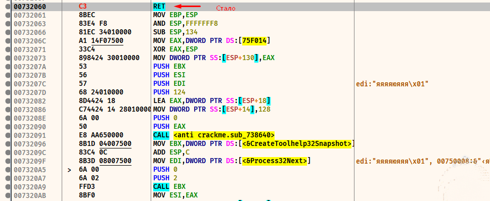
Task: Select the PUSH ESI instruction
Action: click(169, 75)
